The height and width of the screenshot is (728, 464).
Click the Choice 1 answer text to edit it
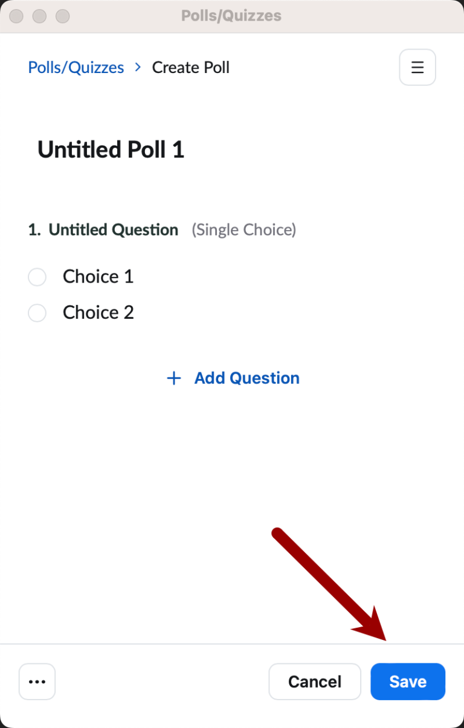point(98,276)
